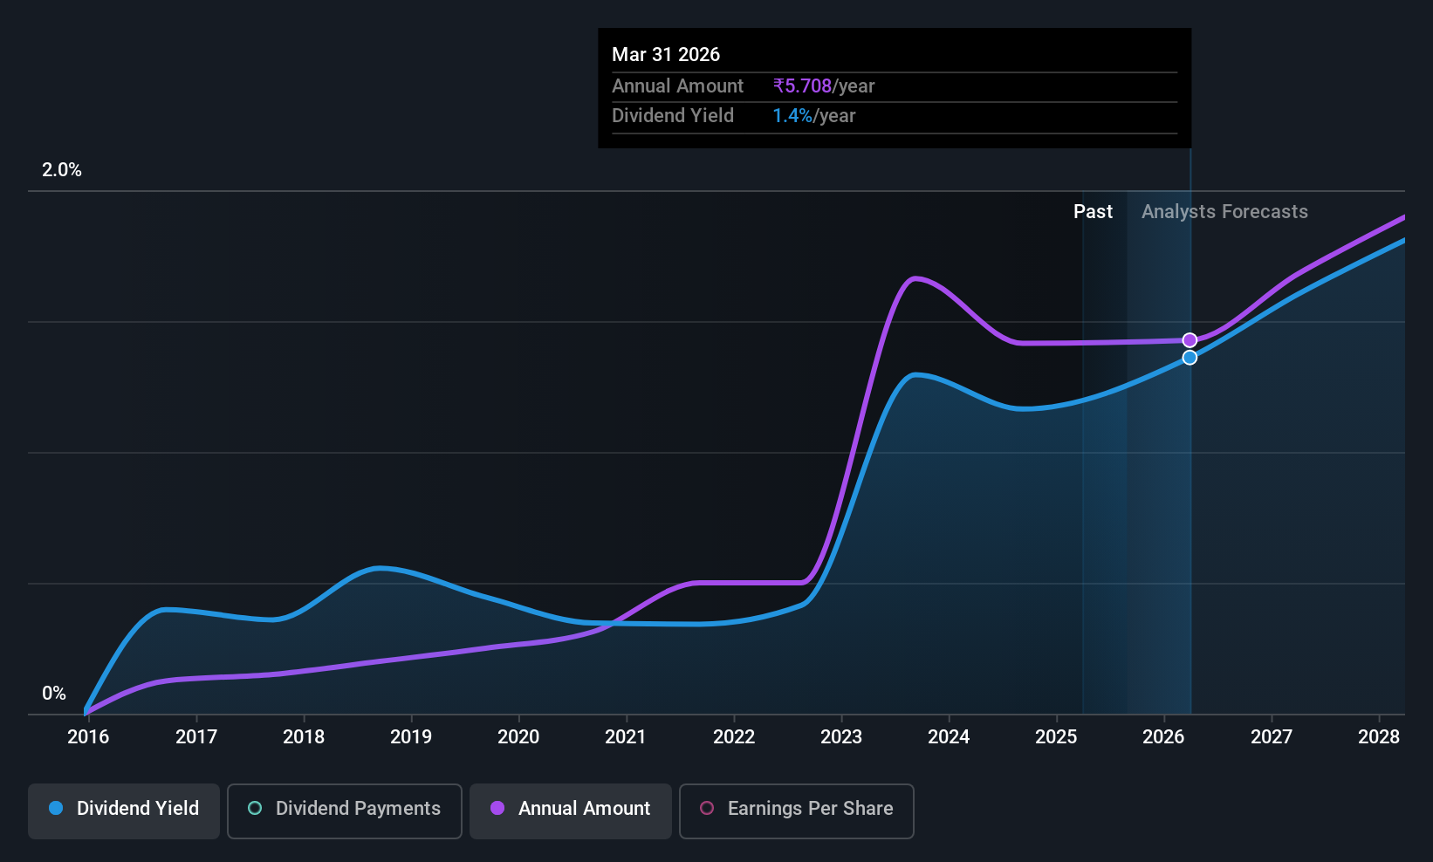Click the 2017 x-axis label
The height and width of the screenshot is (862, 1433).
click(x=196, y=737)
